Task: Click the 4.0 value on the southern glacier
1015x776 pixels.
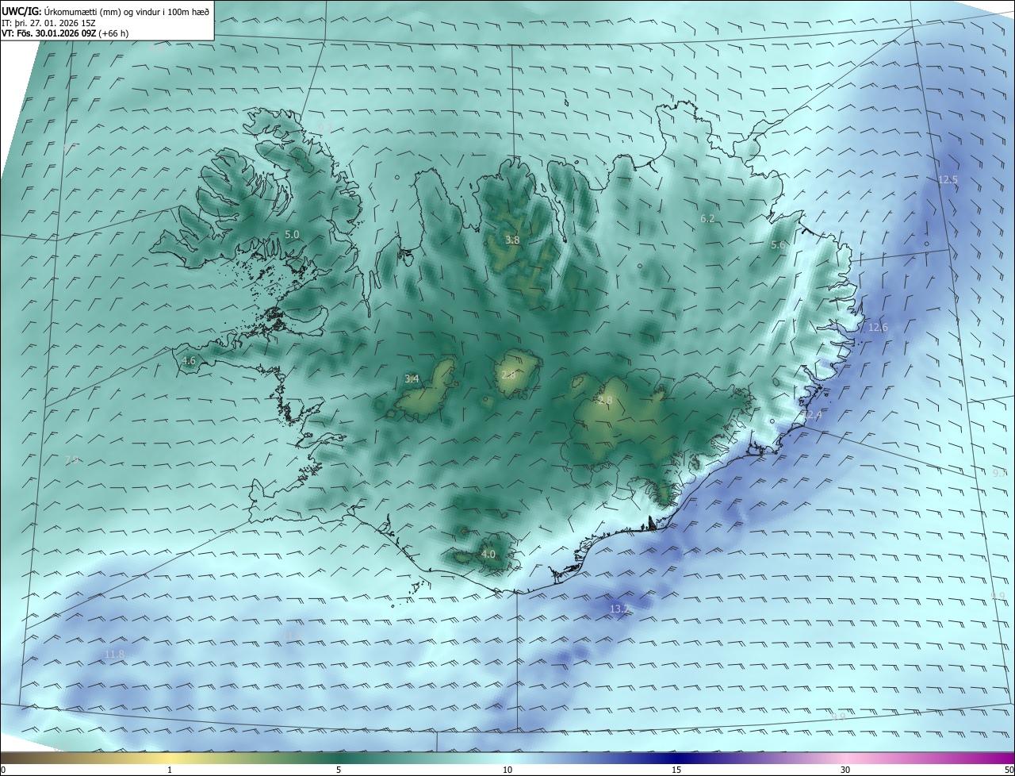Action: pos(488,554)
